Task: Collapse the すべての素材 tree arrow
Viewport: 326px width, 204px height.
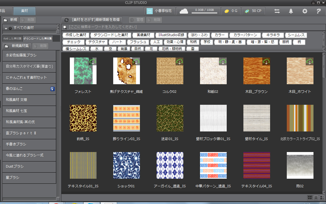Action: tap(6, 28)
